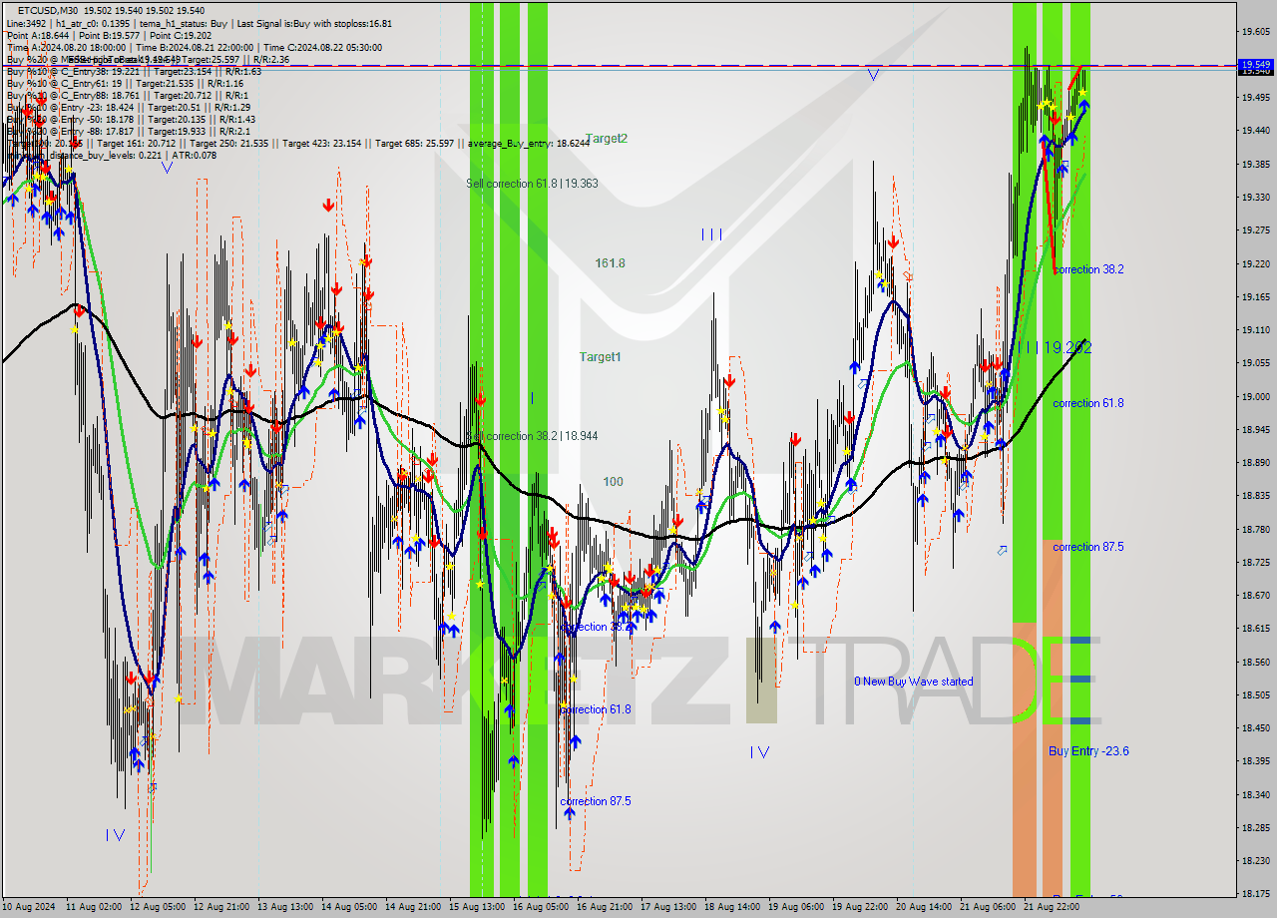Viewport: 1277px width, 918px height.
Task: Click the 18.725 price axis label
Action: [x=1255, y=562]
